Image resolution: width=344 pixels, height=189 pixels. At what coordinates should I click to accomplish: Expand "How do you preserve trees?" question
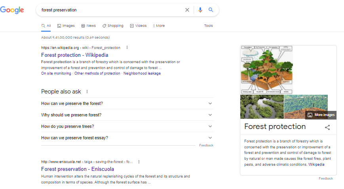coord(210,127)
